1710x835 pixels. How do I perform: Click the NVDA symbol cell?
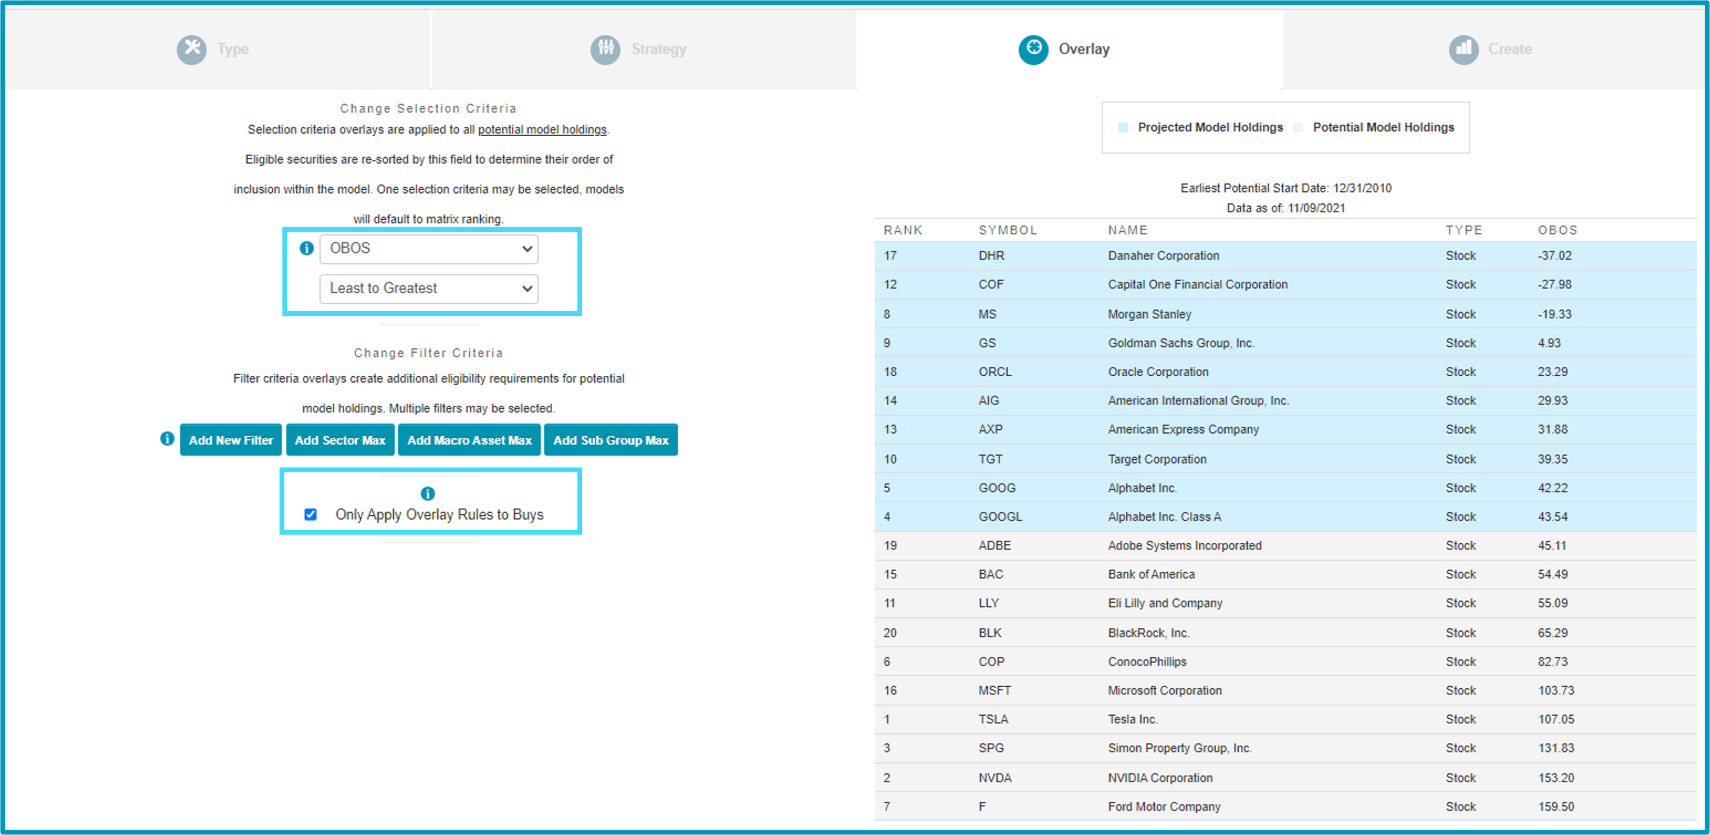995,778
